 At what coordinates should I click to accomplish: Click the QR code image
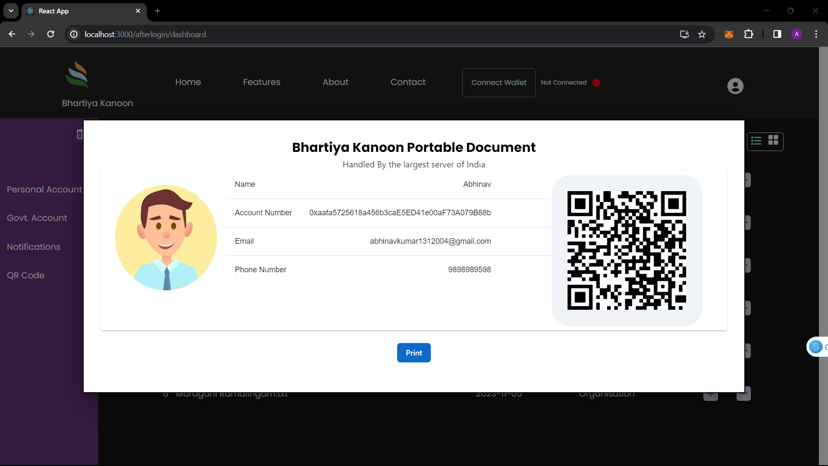click(626, 250)
